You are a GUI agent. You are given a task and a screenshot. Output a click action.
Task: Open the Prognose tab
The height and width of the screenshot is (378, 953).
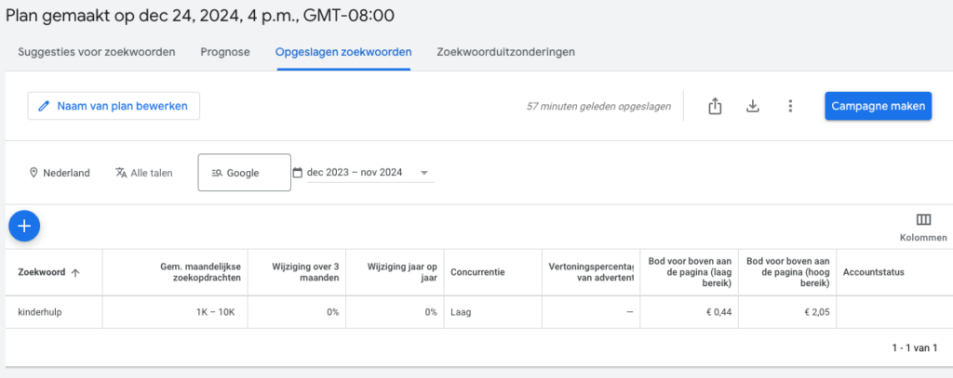click(x=225, y=52)
